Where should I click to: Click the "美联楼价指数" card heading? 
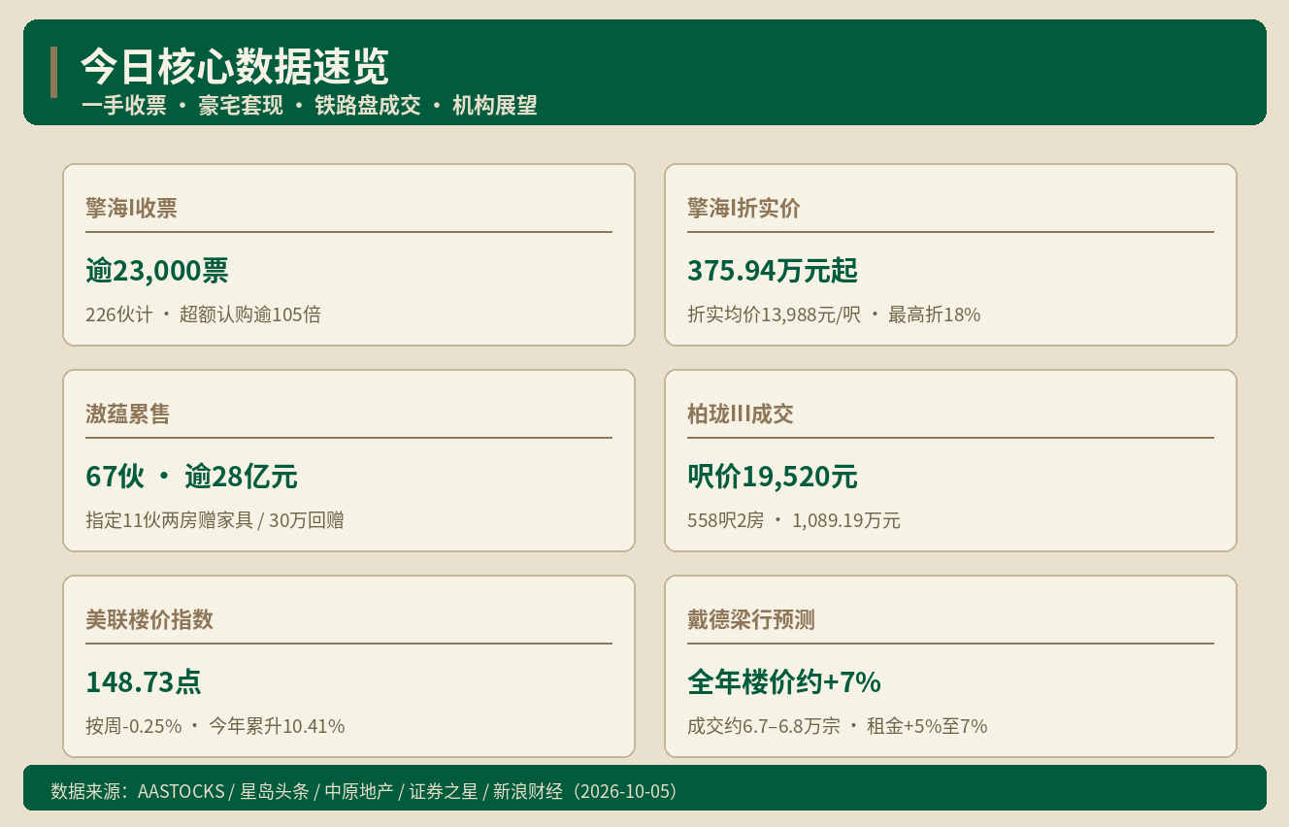(149, 619)
